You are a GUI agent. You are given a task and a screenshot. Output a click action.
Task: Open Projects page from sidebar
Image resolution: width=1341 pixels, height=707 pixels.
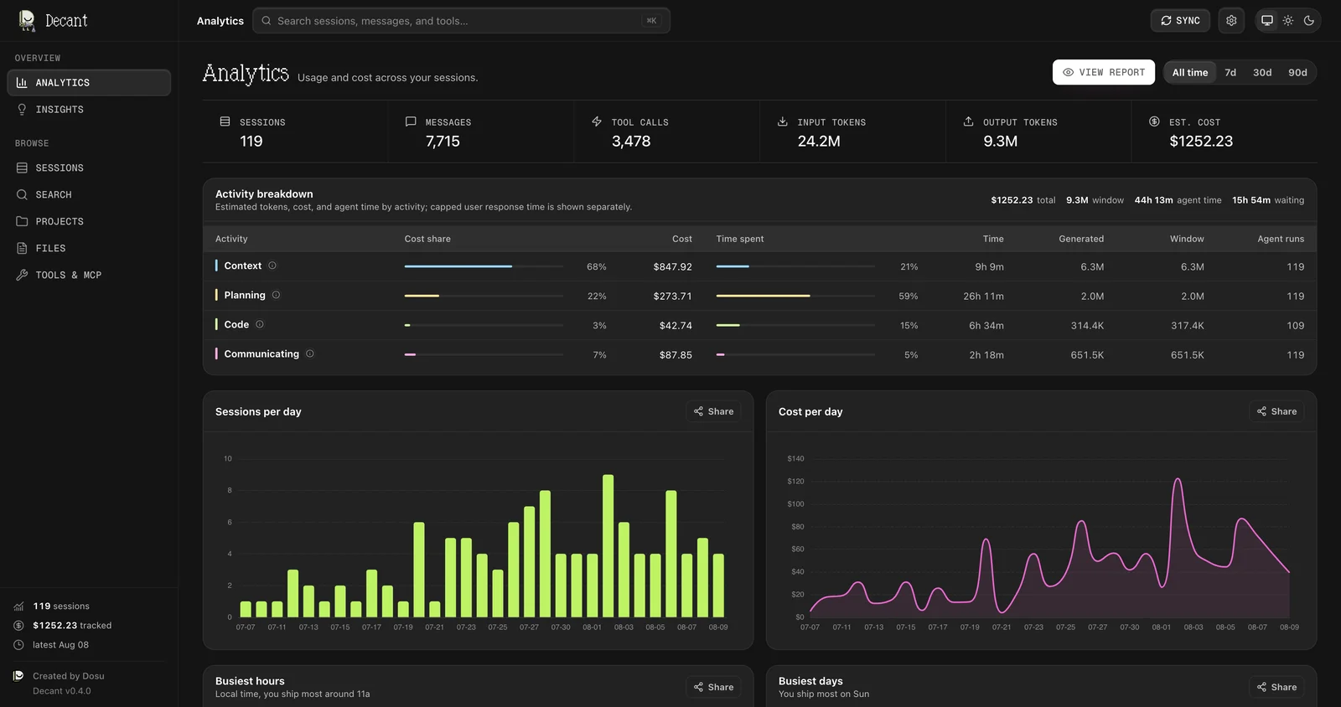89,222
